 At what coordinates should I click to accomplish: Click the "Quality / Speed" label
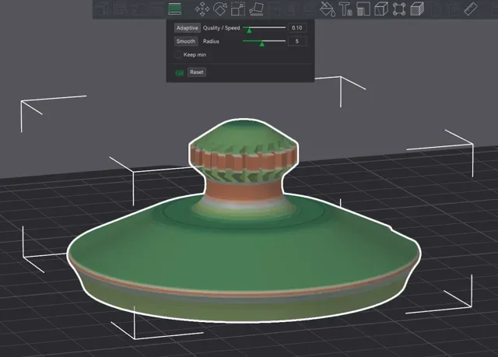pyautogui.click(x=221, y=28)
